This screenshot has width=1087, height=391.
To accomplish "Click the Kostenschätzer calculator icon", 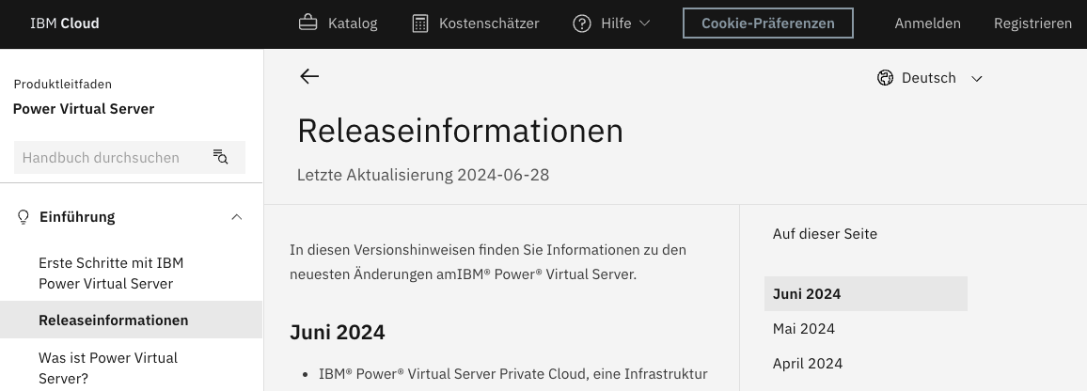I will coord(420,23).
